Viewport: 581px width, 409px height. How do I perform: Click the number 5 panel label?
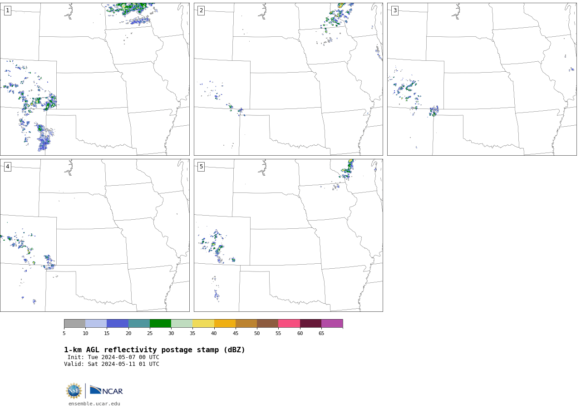tap(201, 167)
